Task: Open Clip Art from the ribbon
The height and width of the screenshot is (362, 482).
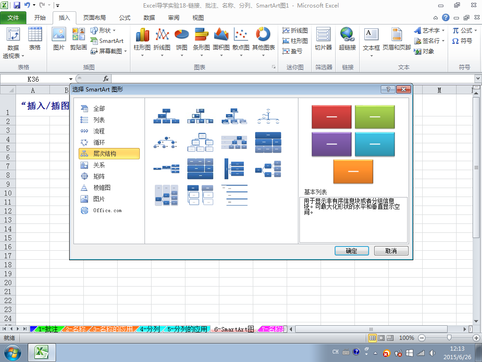Action: [x=79, y=39]
